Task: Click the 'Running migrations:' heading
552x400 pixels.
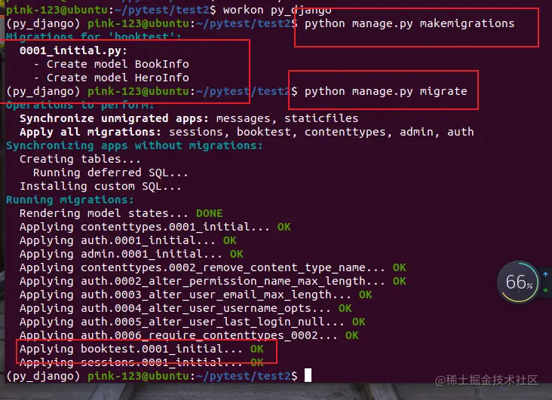Action: [70, 200]
